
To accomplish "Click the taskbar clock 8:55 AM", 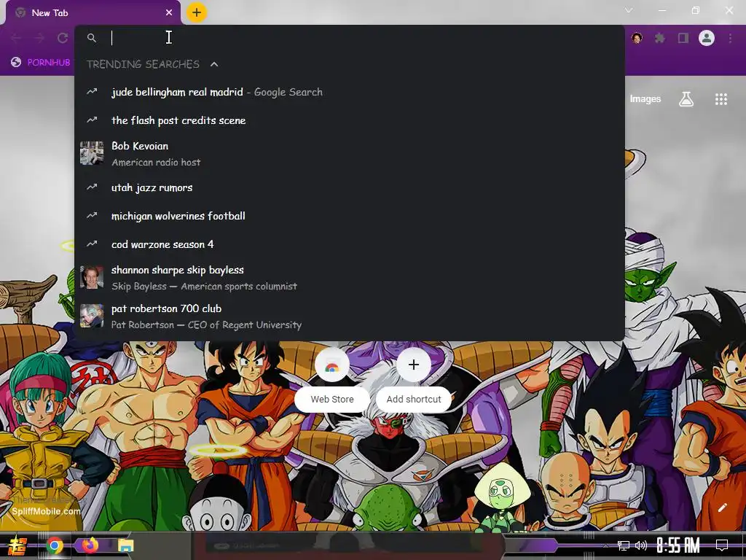I will (678, 545).
